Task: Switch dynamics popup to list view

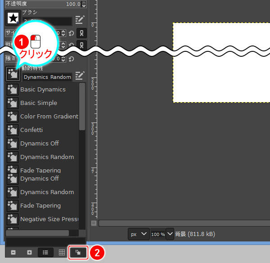Action: click(x=45, y=253)
